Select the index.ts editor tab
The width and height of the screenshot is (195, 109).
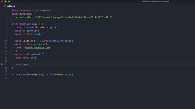(x=9, y=6)
